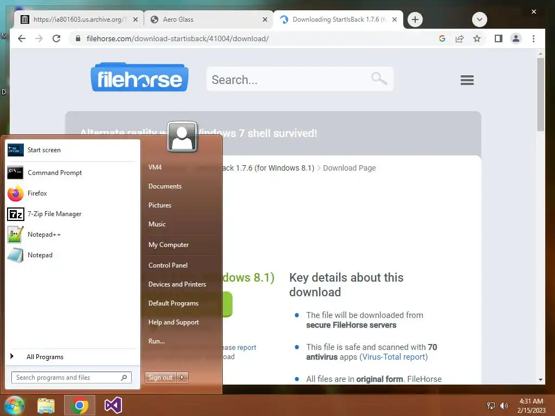Click the FileHorse logo

(139, 77)
